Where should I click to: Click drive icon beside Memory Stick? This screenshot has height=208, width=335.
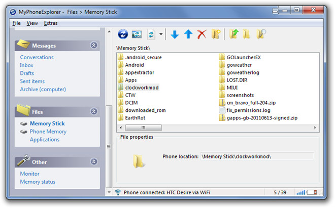pyautogui.click(x=23, y=123)
